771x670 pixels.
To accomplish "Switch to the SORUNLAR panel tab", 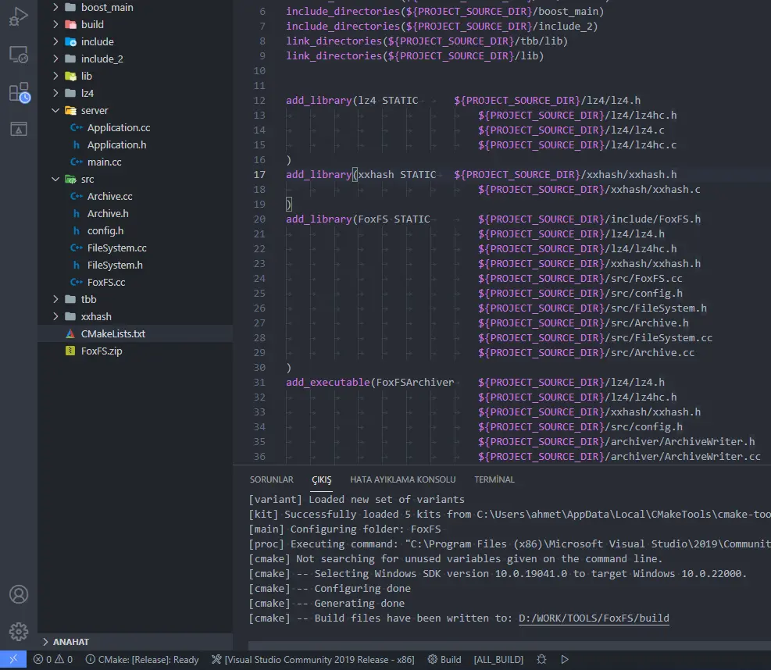I will pyautogui.click(x=271, y=479).
